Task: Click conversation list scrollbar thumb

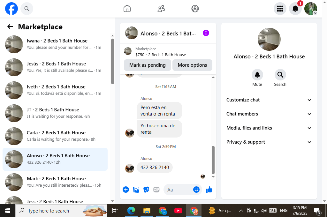Action: (113, 61)
